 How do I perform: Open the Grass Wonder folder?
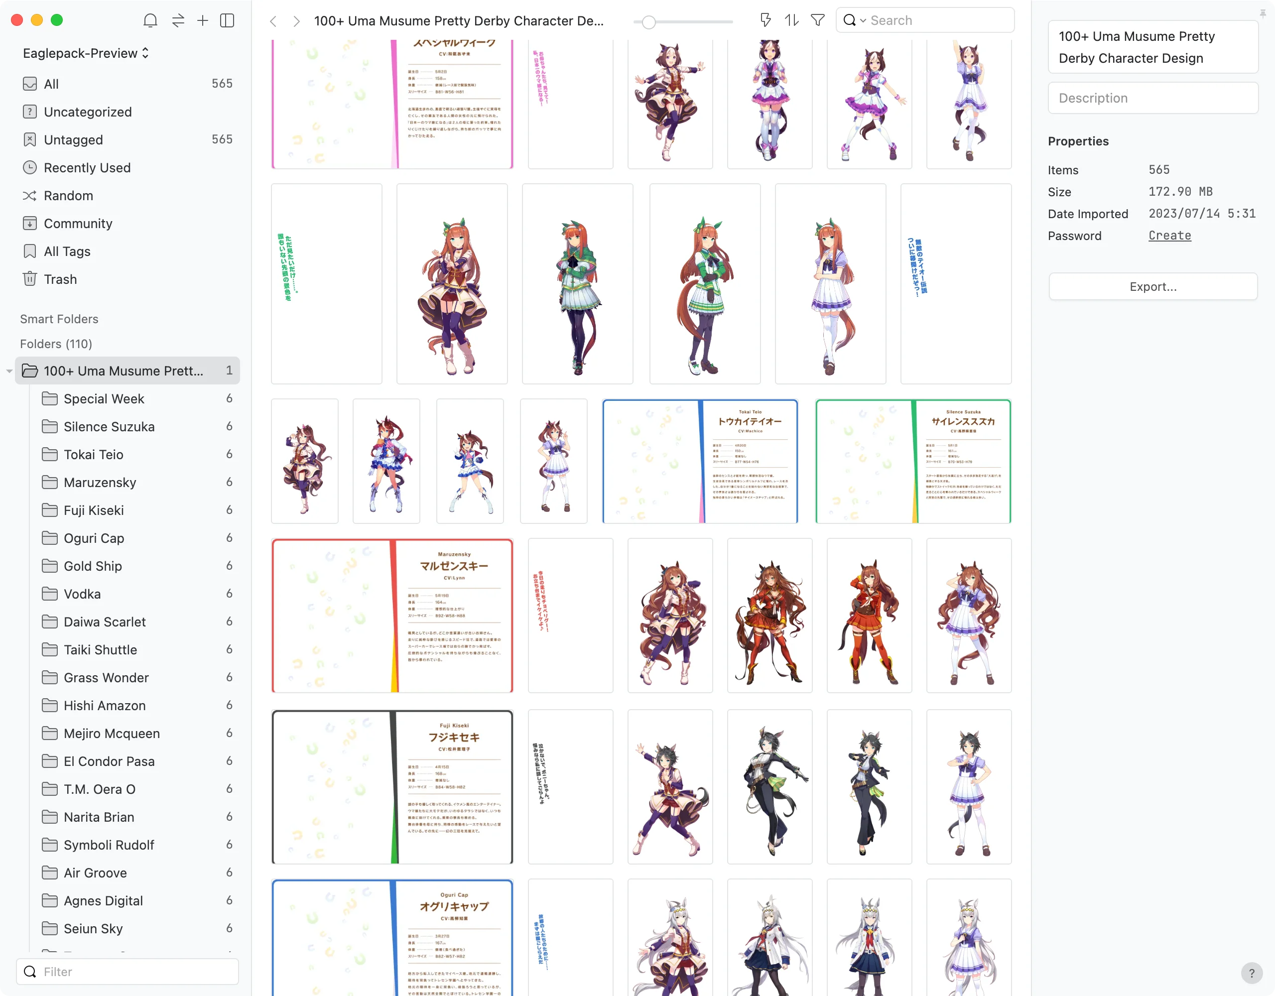pos(137,677)
